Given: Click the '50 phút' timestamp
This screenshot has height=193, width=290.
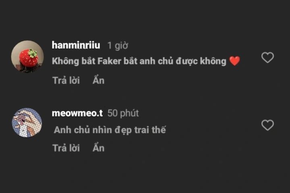Looking at the screenshot, I should tap(123, 113).
